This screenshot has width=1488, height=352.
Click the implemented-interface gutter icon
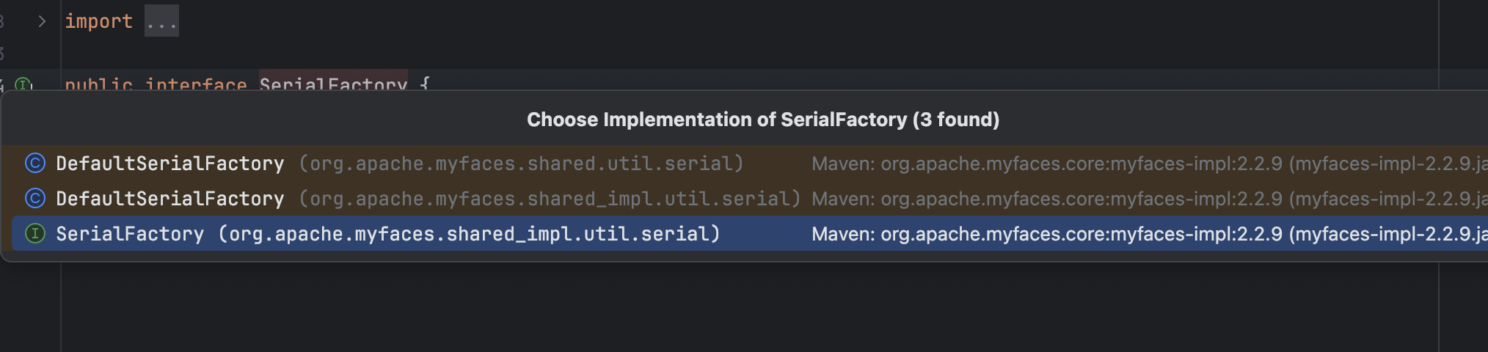23,85
